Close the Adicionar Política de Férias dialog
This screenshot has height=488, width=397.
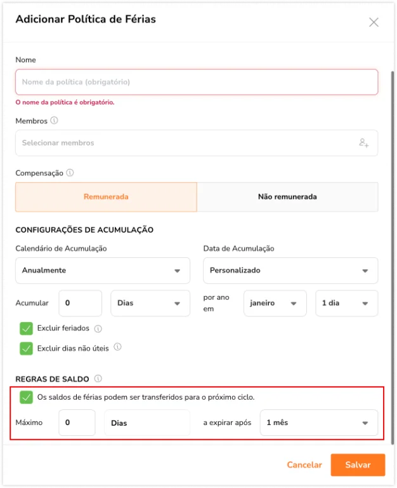pos(374,22)
